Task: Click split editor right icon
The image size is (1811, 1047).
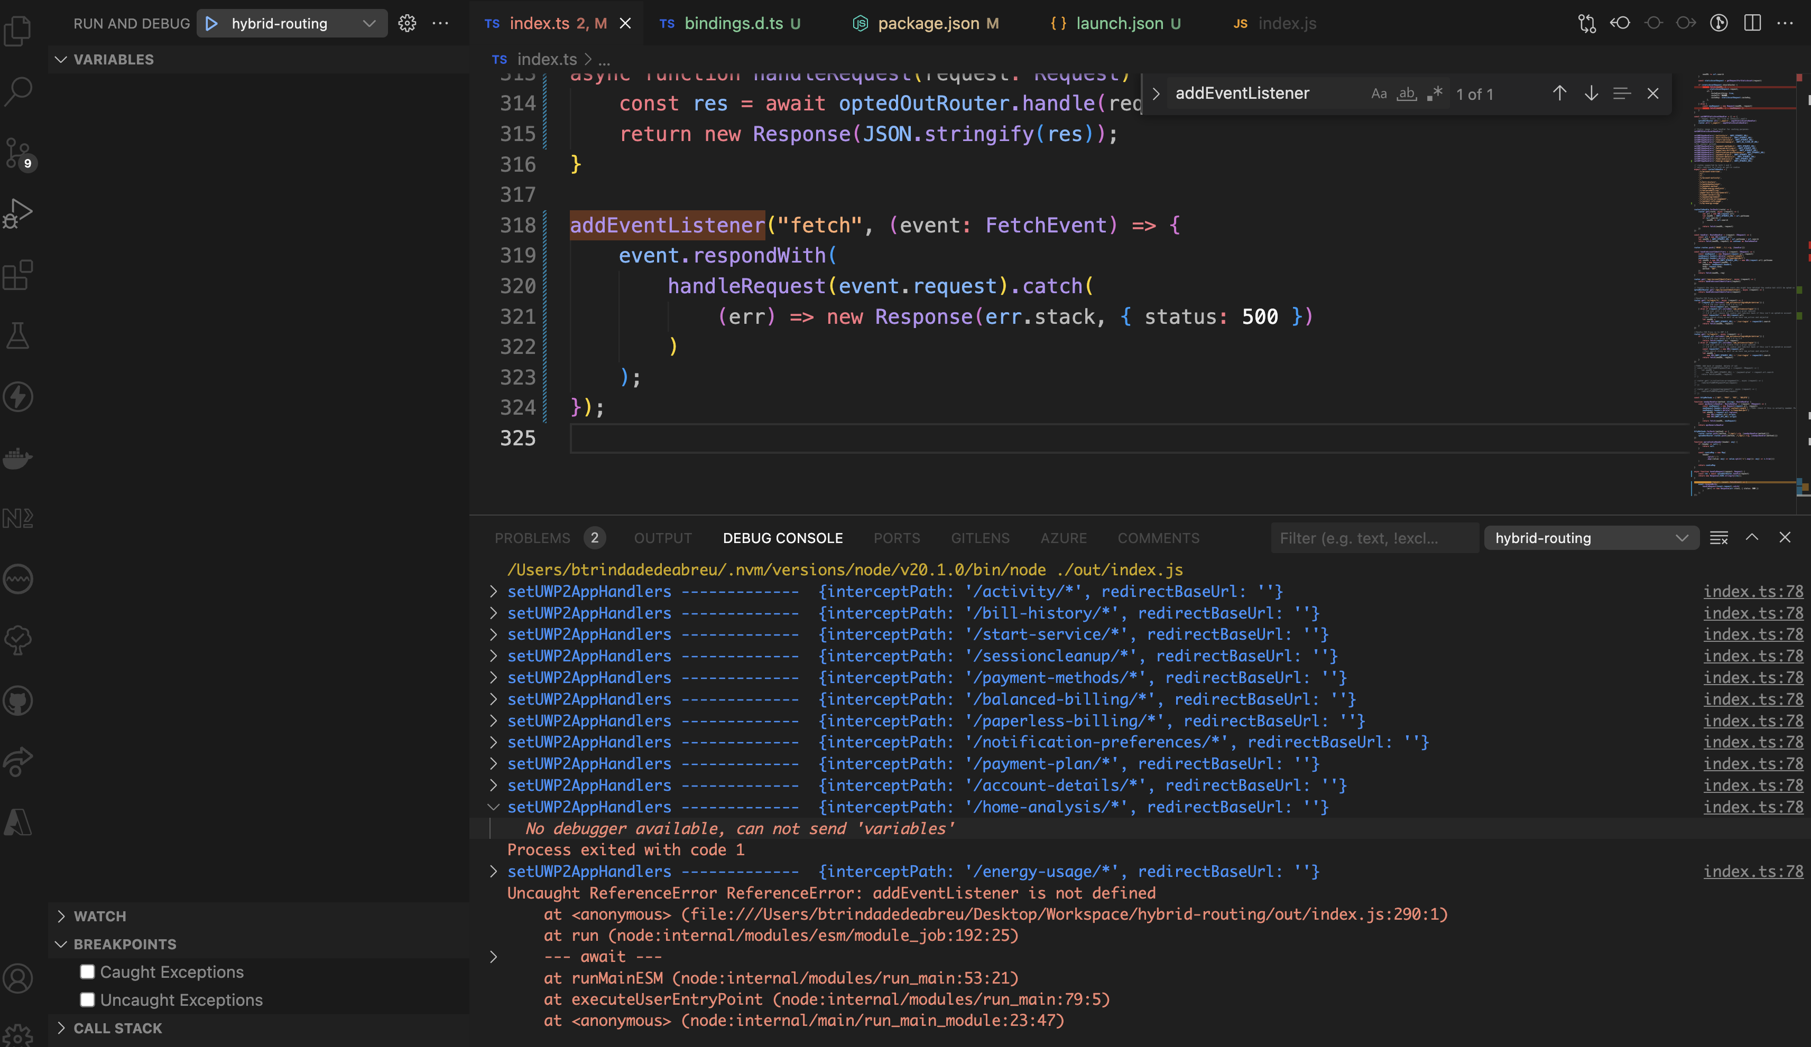Action: pos(1752,23)
